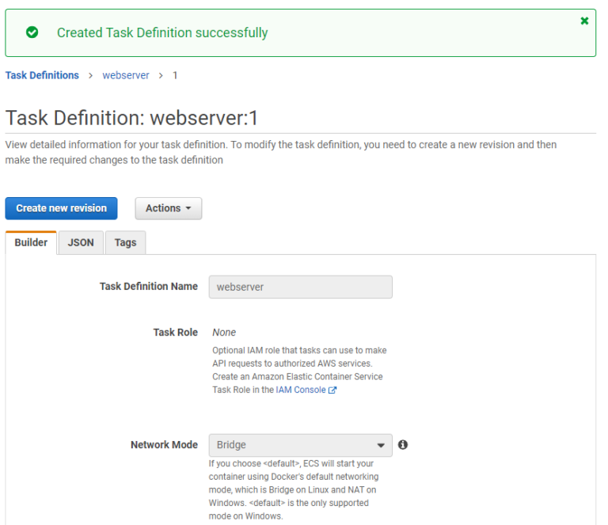The height and width of the screenshot is (525, 608).
Task: Click the Network Mode label
Action: pos(164,445)
